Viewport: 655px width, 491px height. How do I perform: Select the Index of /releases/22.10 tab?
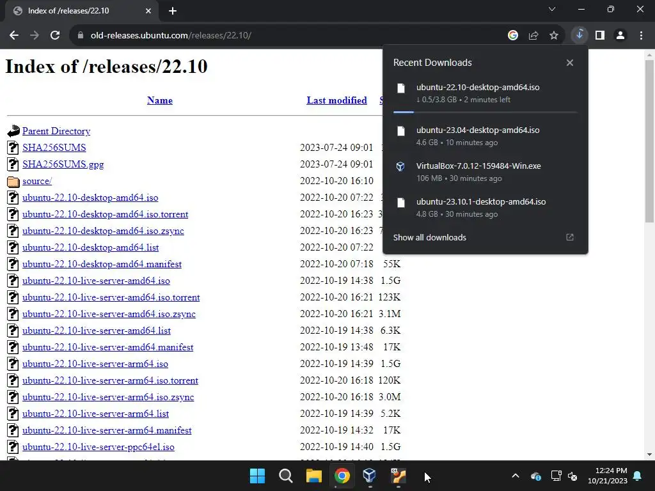tap(82, 11)
